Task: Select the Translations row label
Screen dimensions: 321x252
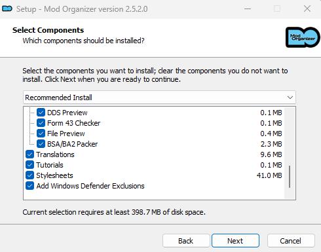Action: pyautogui.click(x=55, y=154)
